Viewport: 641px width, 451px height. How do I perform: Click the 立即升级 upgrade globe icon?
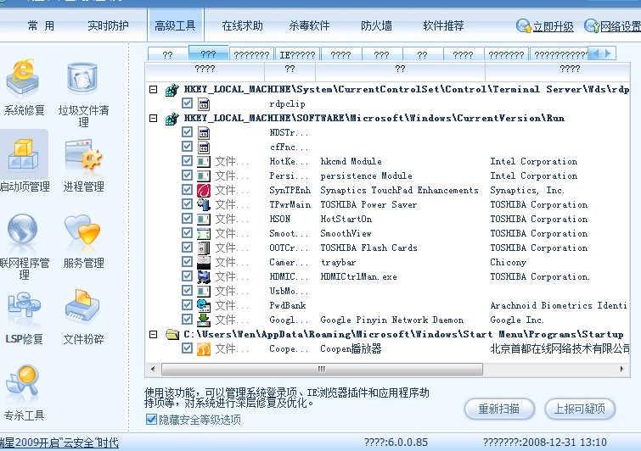(523, 26)
